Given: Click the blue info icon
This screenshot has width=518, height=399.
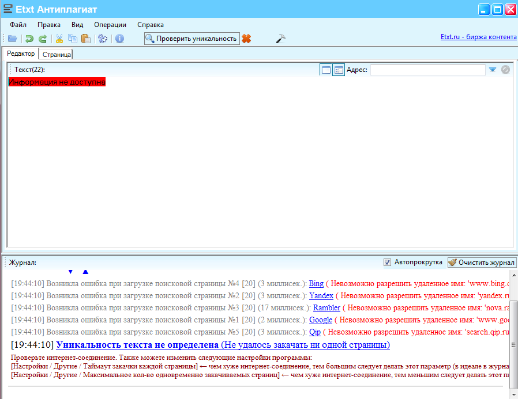Looking at the screenshot, I should pyautogui.click(x=119, y=39).
